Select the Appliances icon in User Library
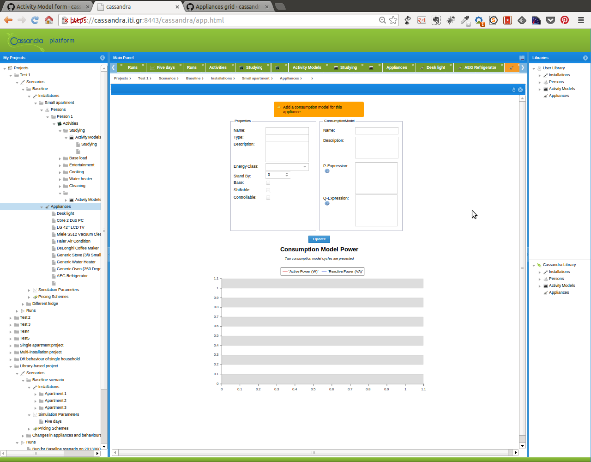591x462 pixels. [x=545, y=96]
